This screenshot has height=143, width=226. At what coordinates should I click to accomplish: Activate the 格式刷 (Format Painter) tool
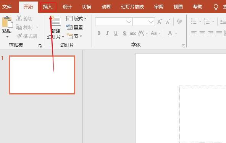[x=27, y=36]
